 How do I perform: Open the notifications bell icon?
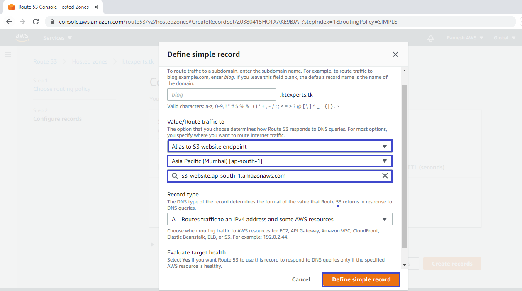pos(431,38)
